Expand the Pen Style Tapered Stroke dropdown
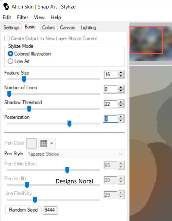Viewport: 172px width, 221px height. pyautogui.click(x=75, y=154)
